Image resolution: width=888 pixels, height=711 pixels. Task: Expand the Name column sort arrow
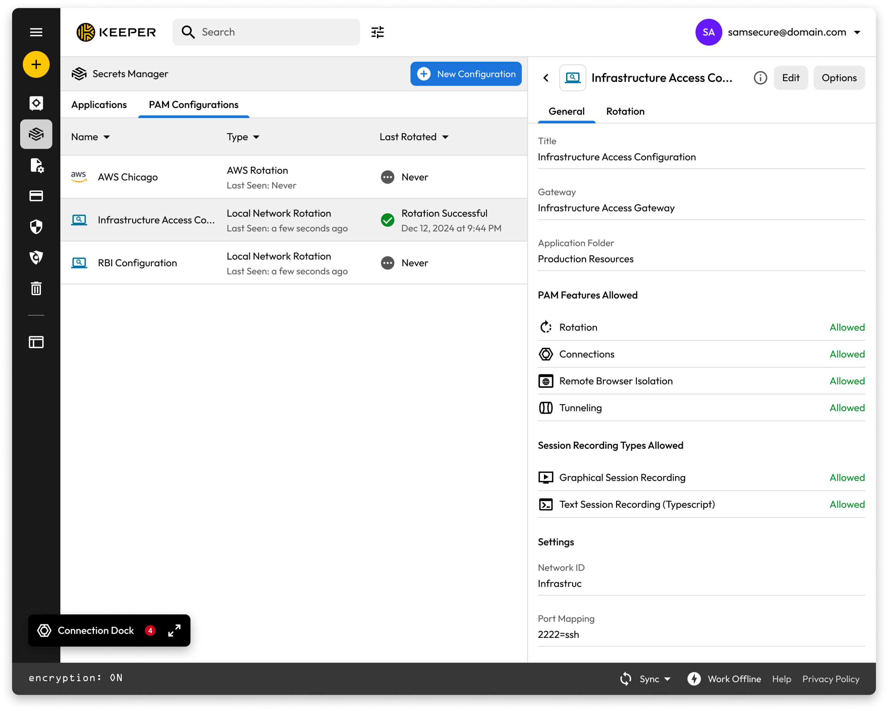tap(106, 137)
